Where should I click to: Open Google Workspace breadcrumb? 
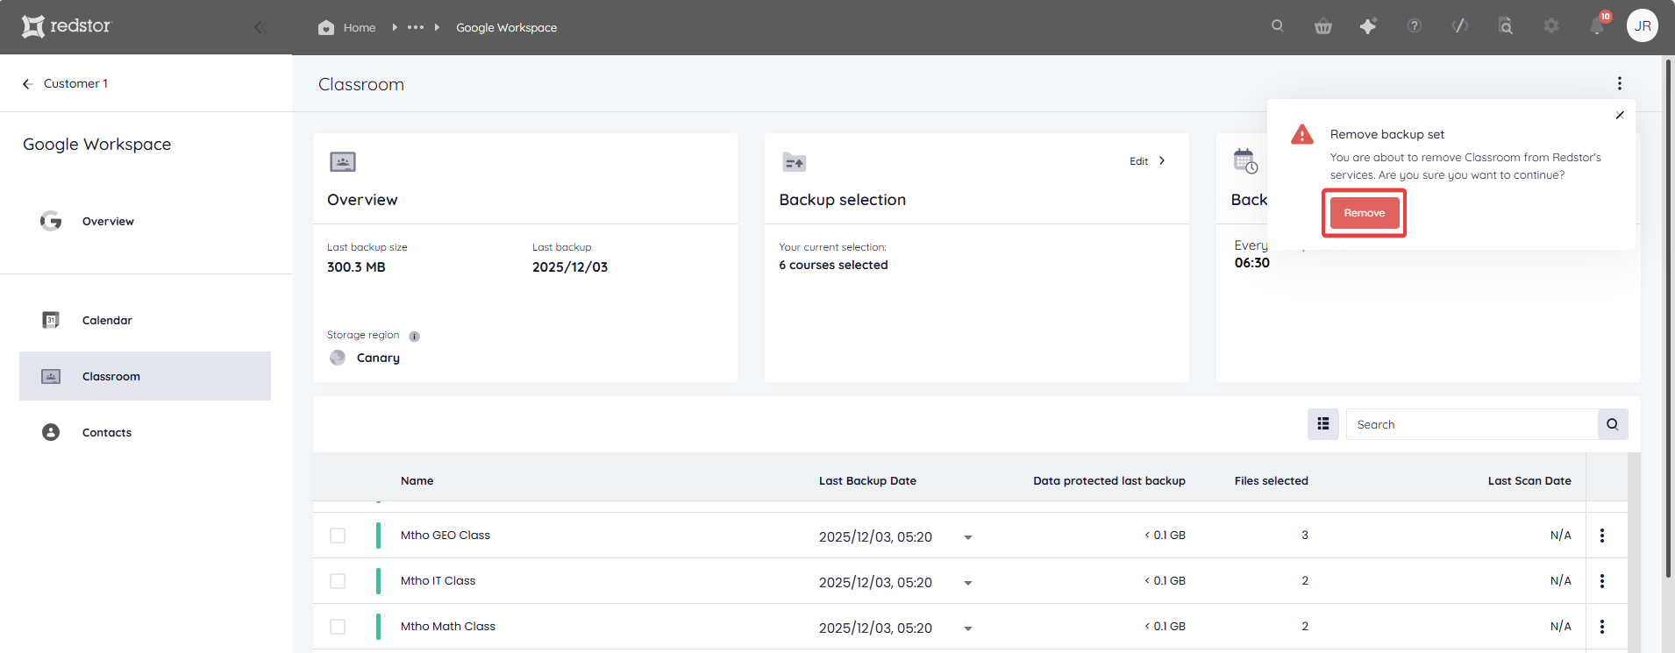pyautogui.click(x=506, y=27)
